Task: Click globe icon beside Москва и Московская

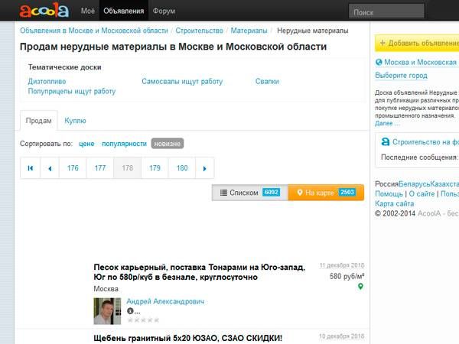Action: pyautogui.click(x=379, y=63)
